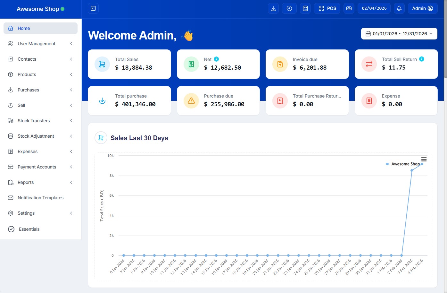This screenshot has width=447, height=293.
Task: Click the Invoice due document icon
Action: [x=280, y=64]
